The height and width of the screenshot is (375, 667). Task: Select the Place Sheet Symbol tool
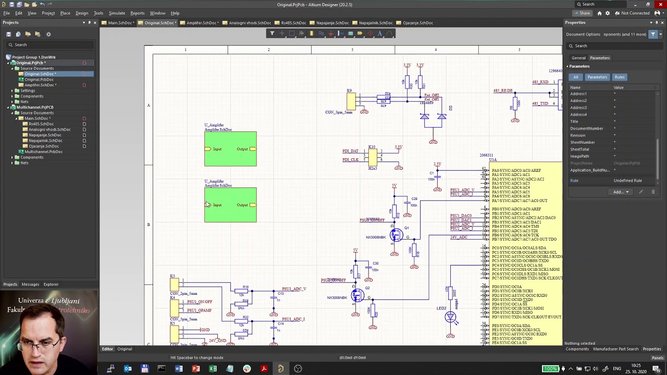pos(351,33)
